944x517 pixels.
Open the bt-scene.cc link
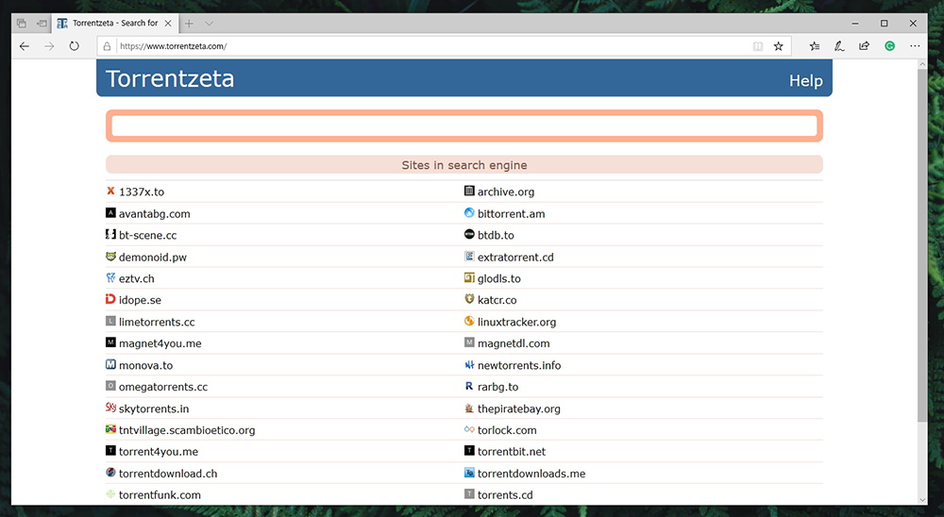click(147, 235)
